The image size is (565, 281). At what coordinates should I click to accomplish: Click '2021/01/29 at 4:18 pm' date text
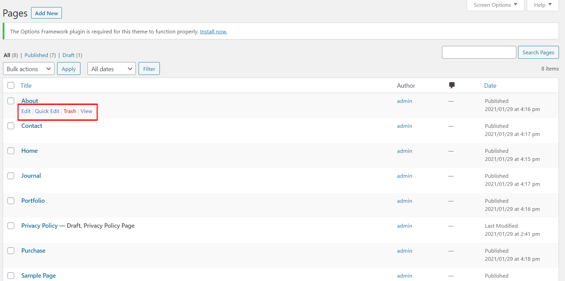pos(512,259)
